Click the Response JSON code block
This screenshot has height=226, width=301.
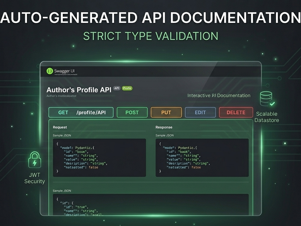pyautogui.click(x=202, y=158)
